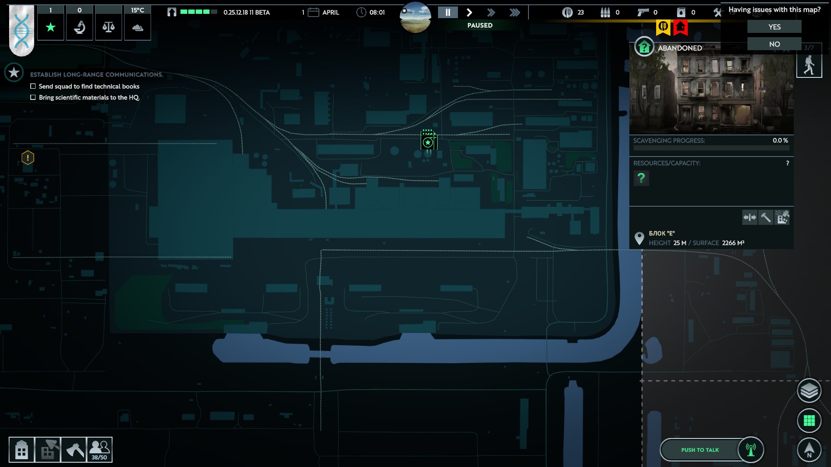This screenshot has width=831, height=467.
Task: Check 'Bring scientific materials to the HQ'
Action: point(33,98)
